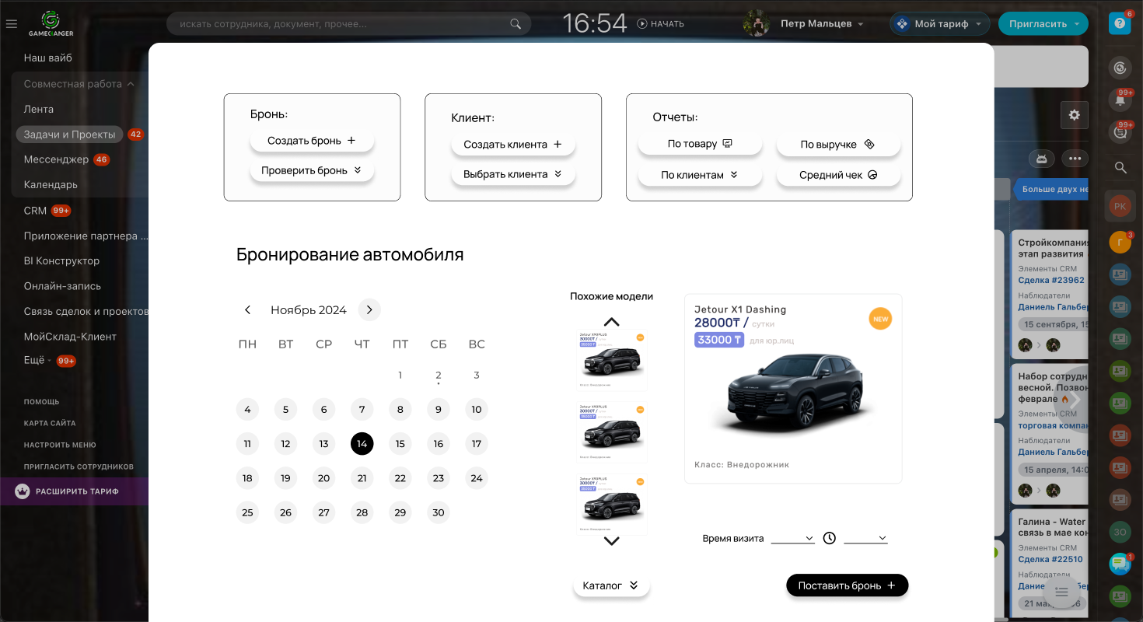Viewport: 1143px width, 622px height.
Task: Open the list icon floating button
Action: 1061,592
